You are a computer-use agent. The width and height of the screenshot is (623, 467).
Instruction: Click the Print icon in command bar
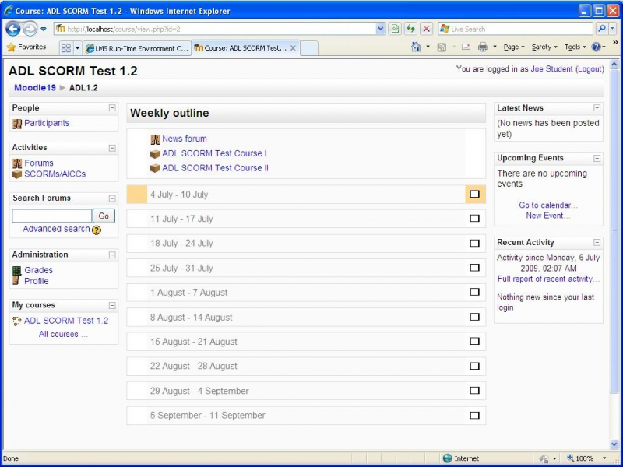click(483, 47)
